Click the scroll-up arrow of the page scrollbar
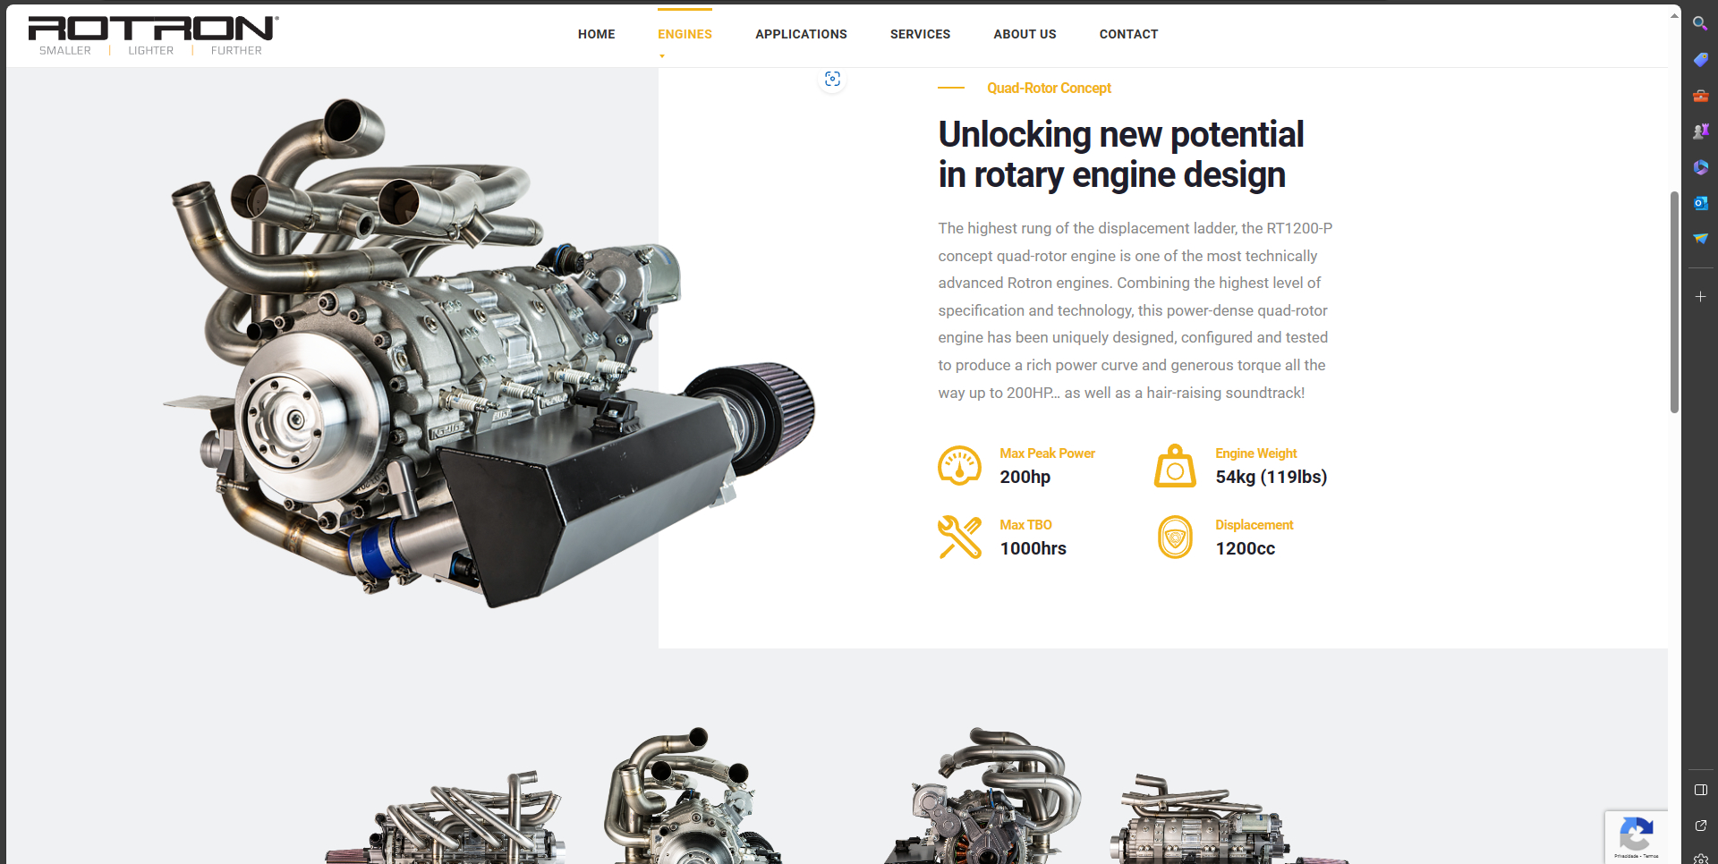Screen dimensions: 1718x864 coord(1674,15)
